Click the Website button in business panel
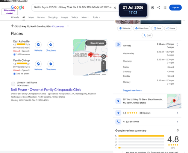Viewport: 188px width, 153px height. pyautogui.click(x=124, y=28)
